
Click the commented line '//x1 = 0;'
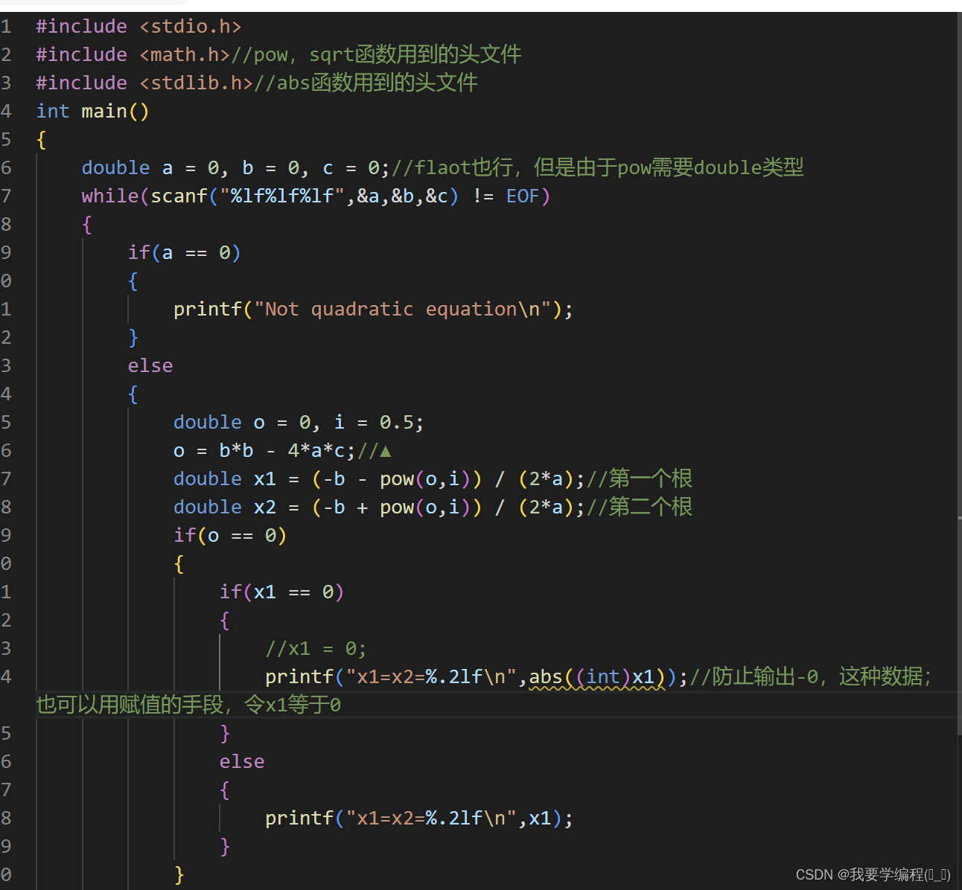316,649
